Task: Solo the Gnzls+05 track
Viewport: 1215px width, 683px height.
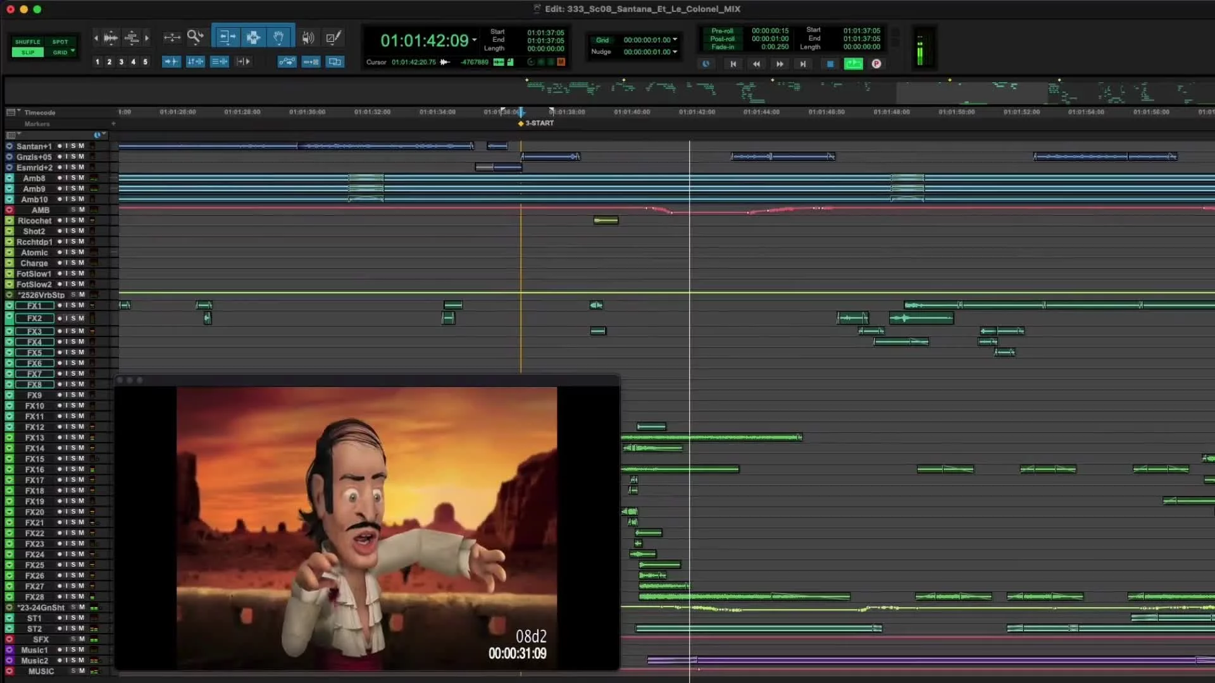Action: [x=73, y=157]
